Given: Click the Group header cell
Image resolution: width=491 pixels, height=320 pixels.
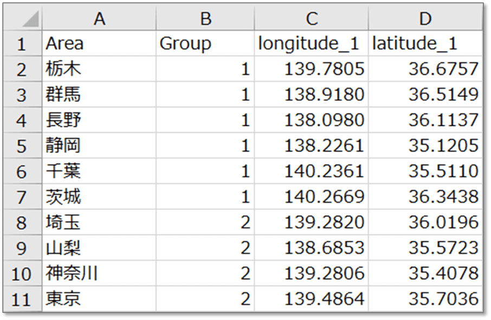Looking at the screenshot, I should 205,44.
